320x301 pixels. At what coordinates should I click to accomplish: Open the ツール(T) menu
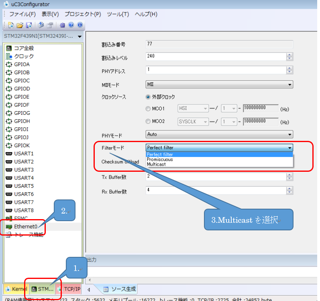click(118, 14)
